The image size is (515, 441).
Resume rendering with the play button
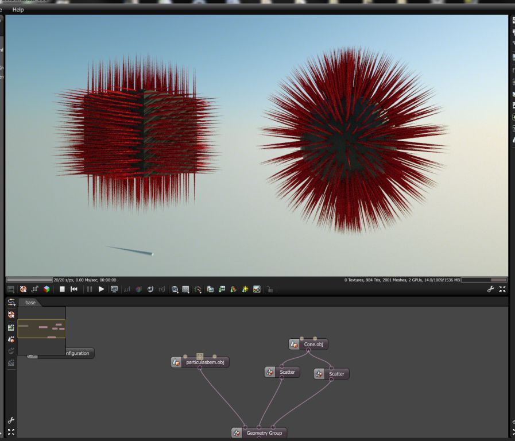101,289
